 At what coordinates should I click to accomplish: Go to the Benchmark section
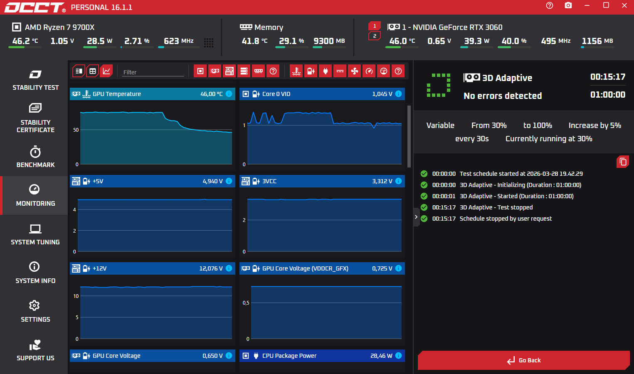tap(35, 157)
